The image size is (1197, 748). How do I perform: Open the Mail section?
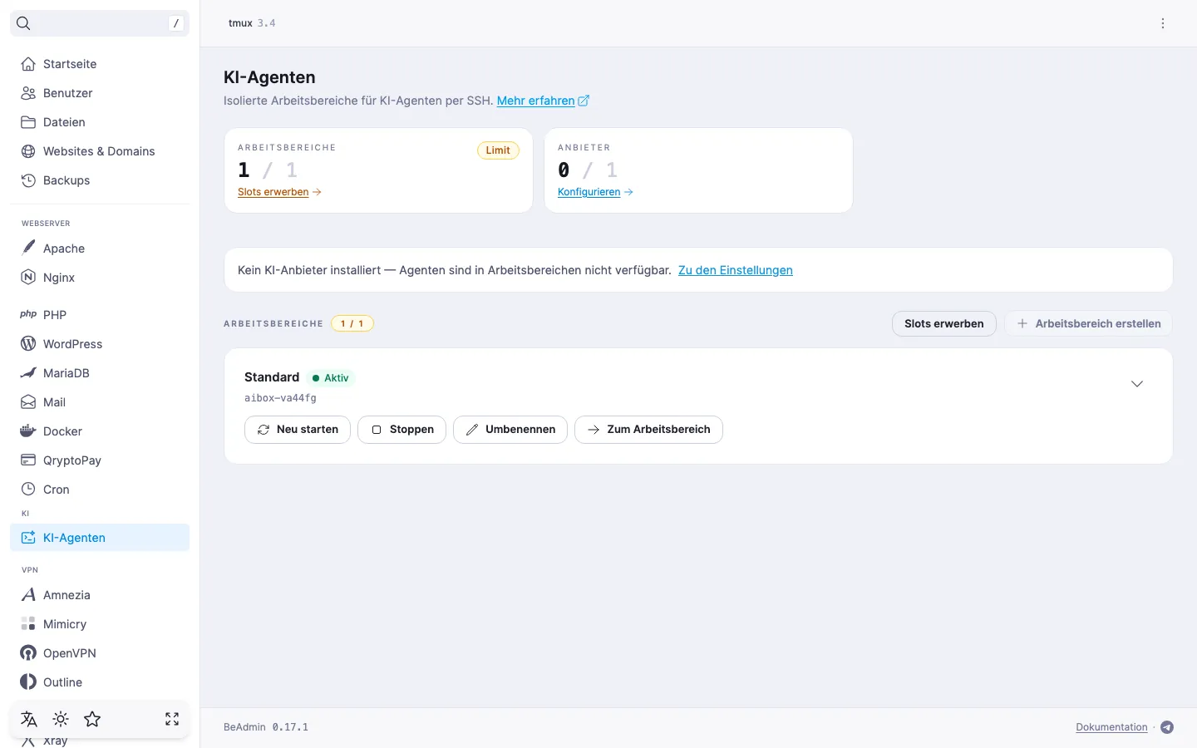100,402
